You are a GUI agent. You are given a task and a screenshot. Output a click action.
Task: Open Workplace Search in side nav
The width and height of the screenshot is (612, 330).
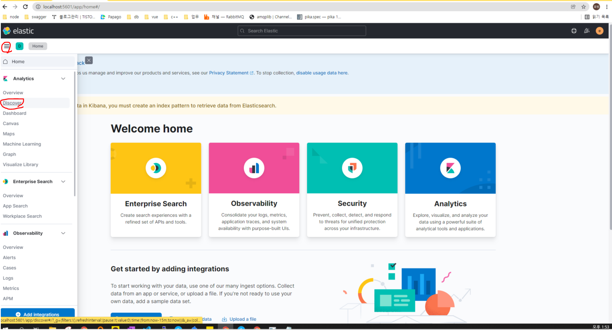point(22,217)
